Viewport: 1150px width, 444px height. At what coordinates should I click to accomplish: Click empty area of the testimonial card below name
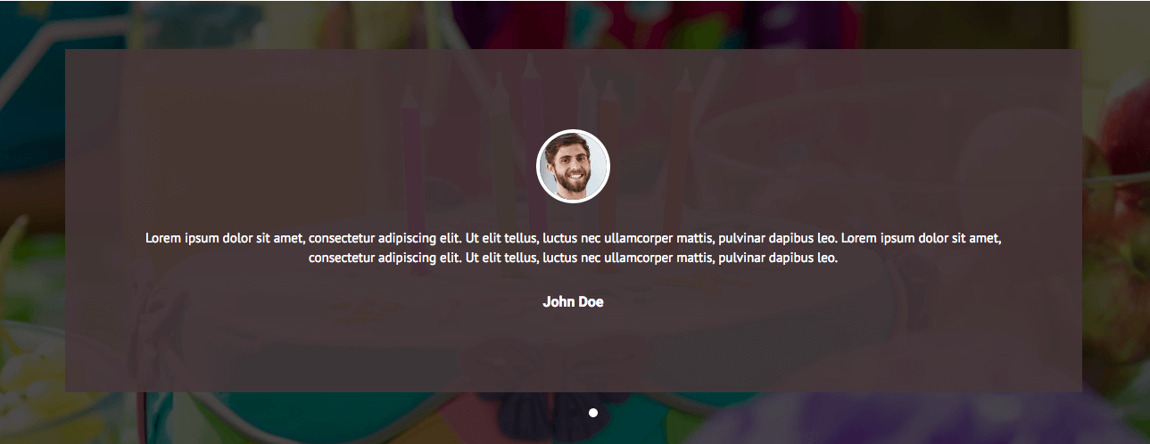point(573,352)
